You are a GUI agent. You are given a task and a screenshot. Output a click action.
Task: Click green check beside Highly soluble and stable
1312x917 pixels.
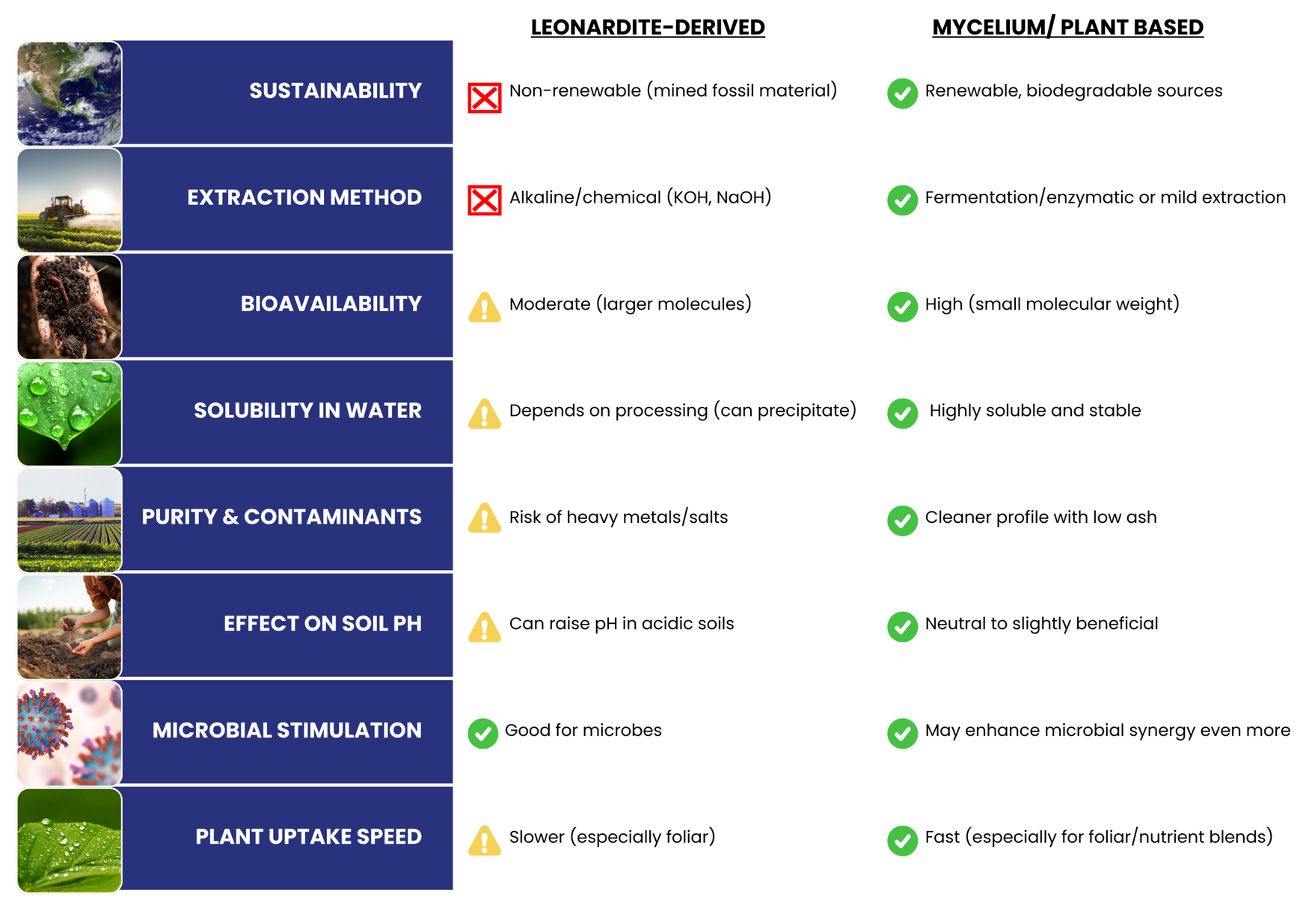click(x=902, y=414)
